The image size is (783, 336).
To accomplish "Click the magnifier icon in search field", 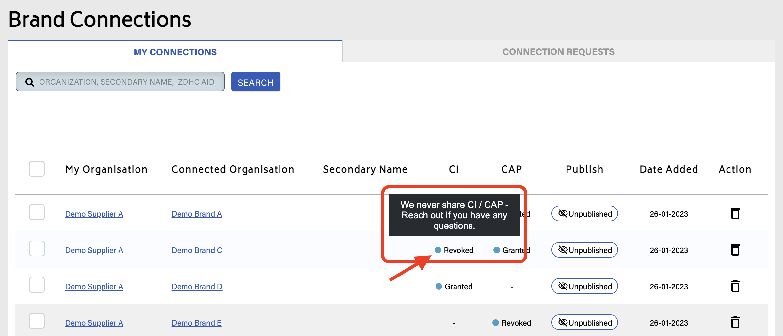I will (x=30, y=82).
